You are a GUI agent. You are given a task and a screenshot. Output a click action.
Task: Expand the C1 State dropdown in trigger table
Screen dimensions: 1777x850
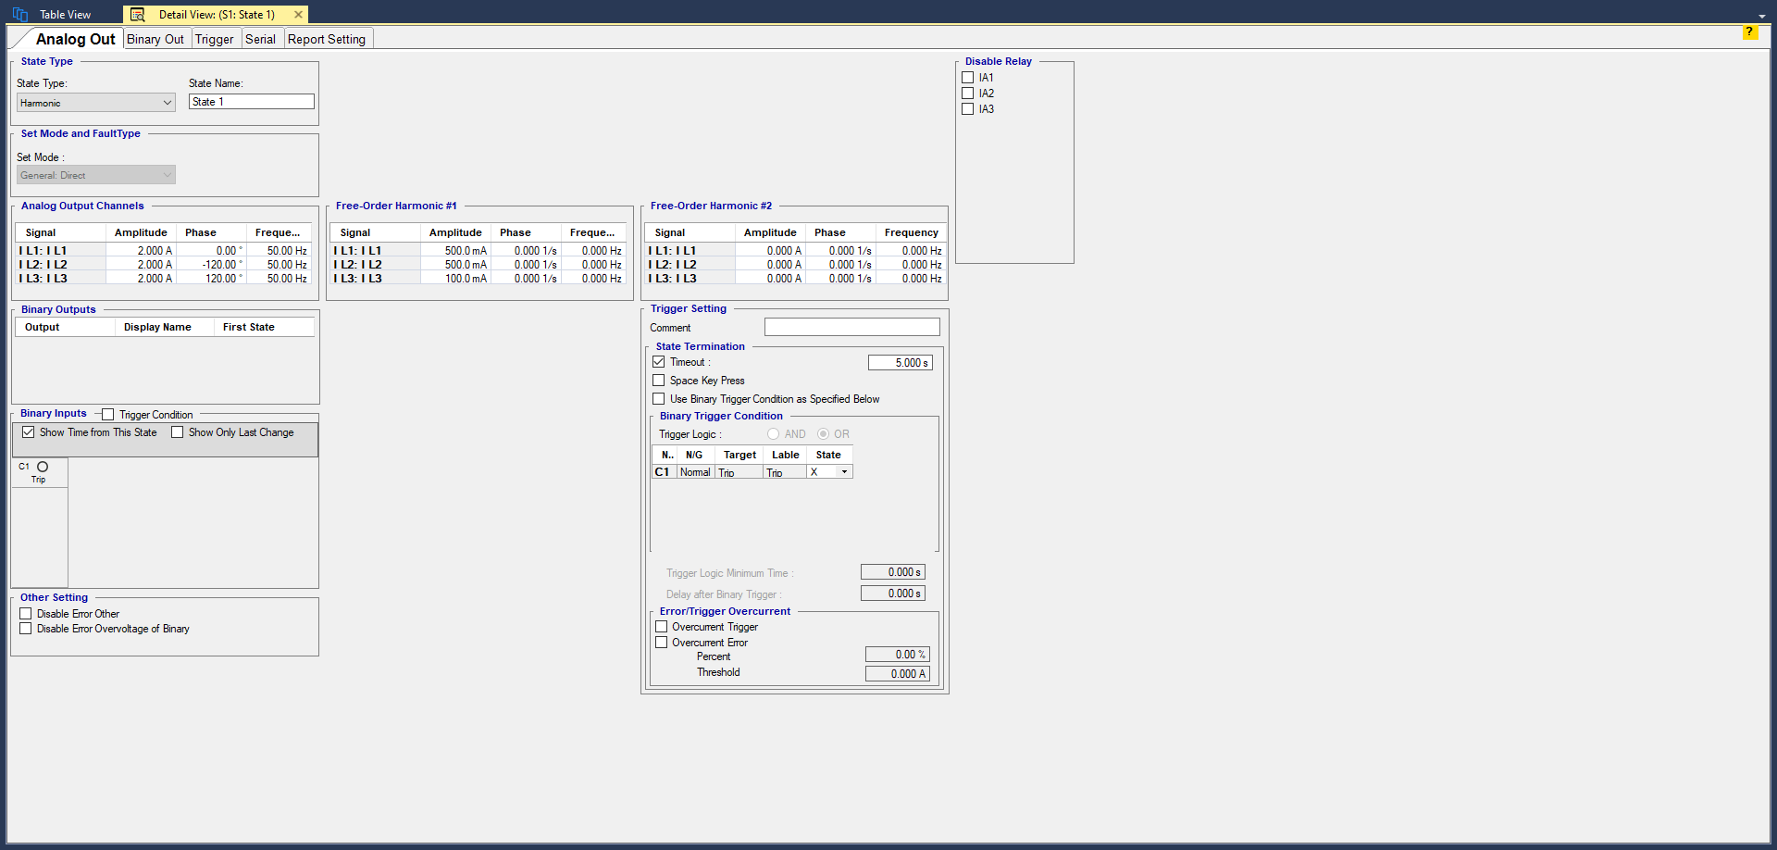tap(844, 472)
